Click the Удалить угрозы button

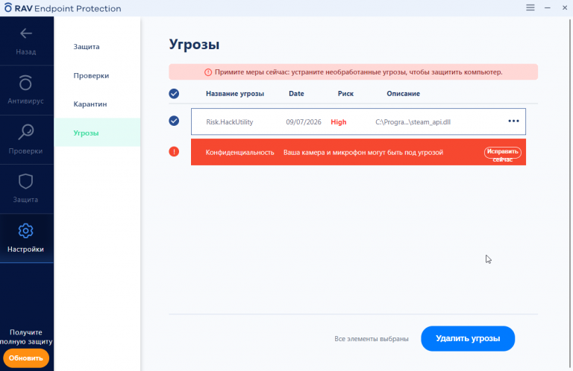coord(468,338)
